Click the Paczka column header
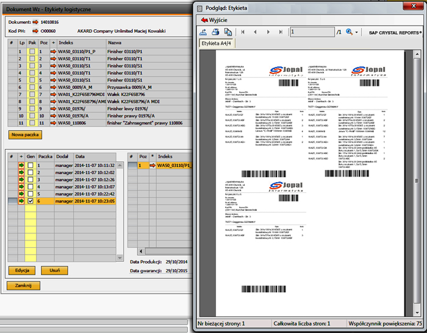Viewport: 427px width, 333px height. coord(45,156)
